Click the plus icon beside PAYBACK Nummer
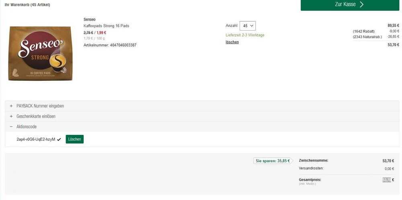Image resolution: width=402 pixels, height=200 pixels. pos(11,106)
